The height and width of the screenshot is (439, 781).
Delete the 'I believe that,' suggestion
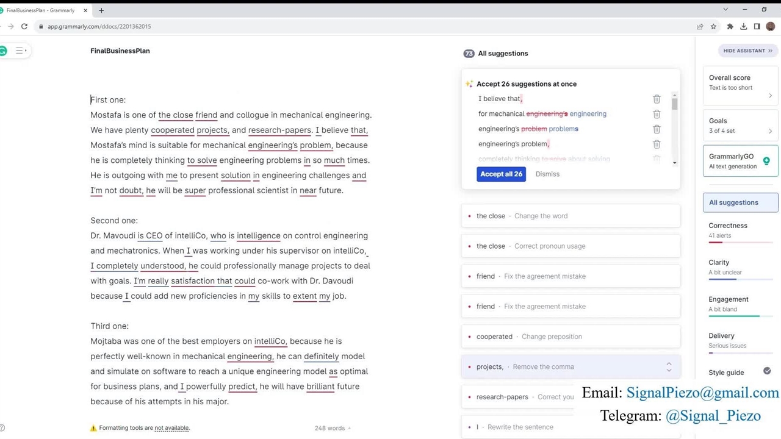[x=657, y=99]
